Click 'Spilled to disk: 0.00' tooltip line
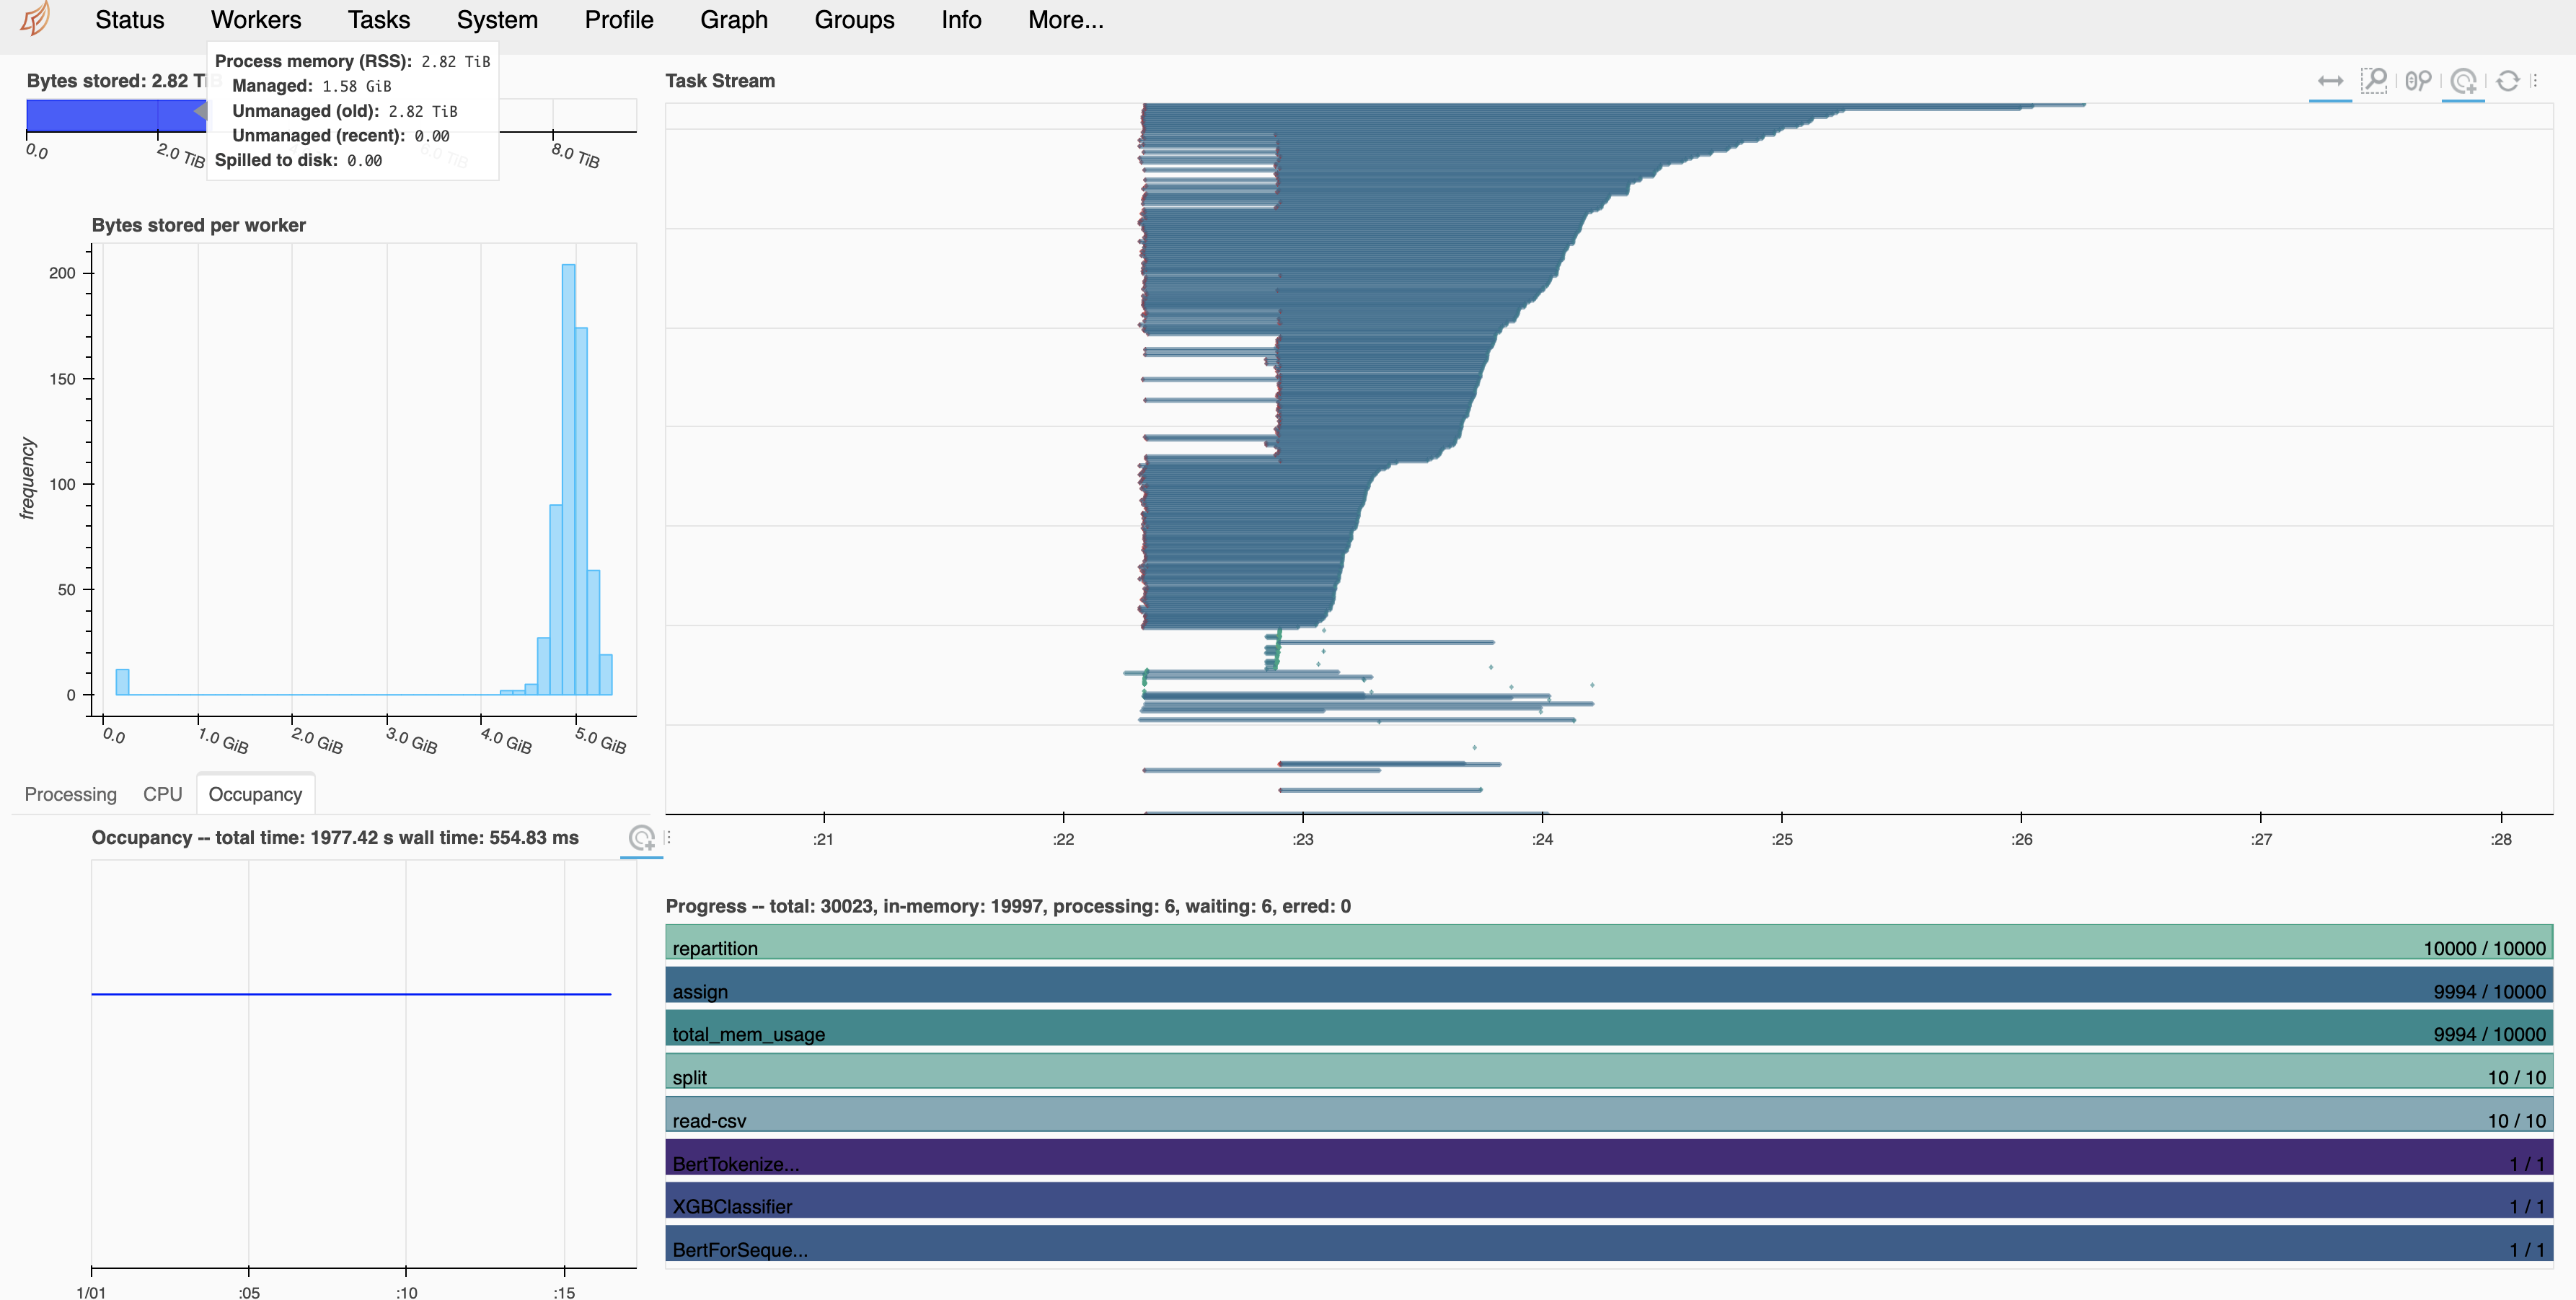This screenshot has width=2576, height=1300. (298, 160)
